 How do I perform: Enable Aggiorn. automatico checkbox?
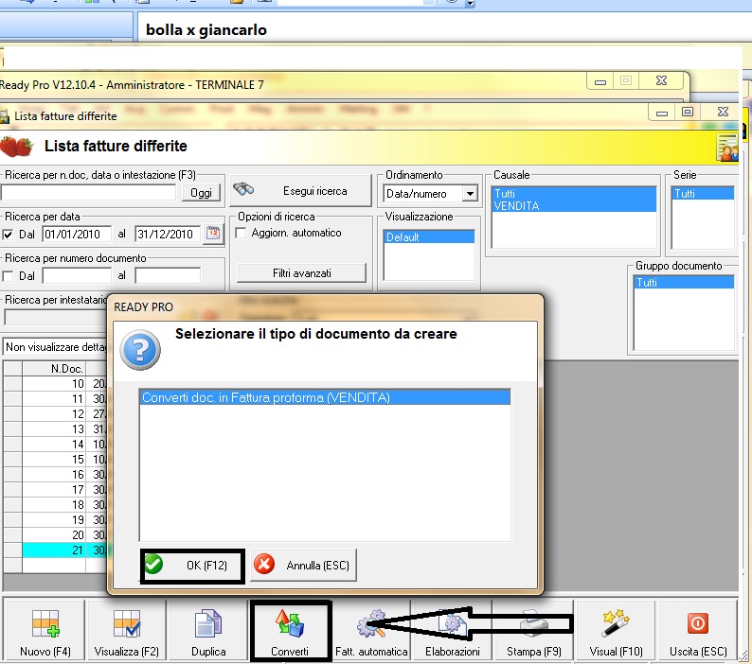tap(242, 233)
